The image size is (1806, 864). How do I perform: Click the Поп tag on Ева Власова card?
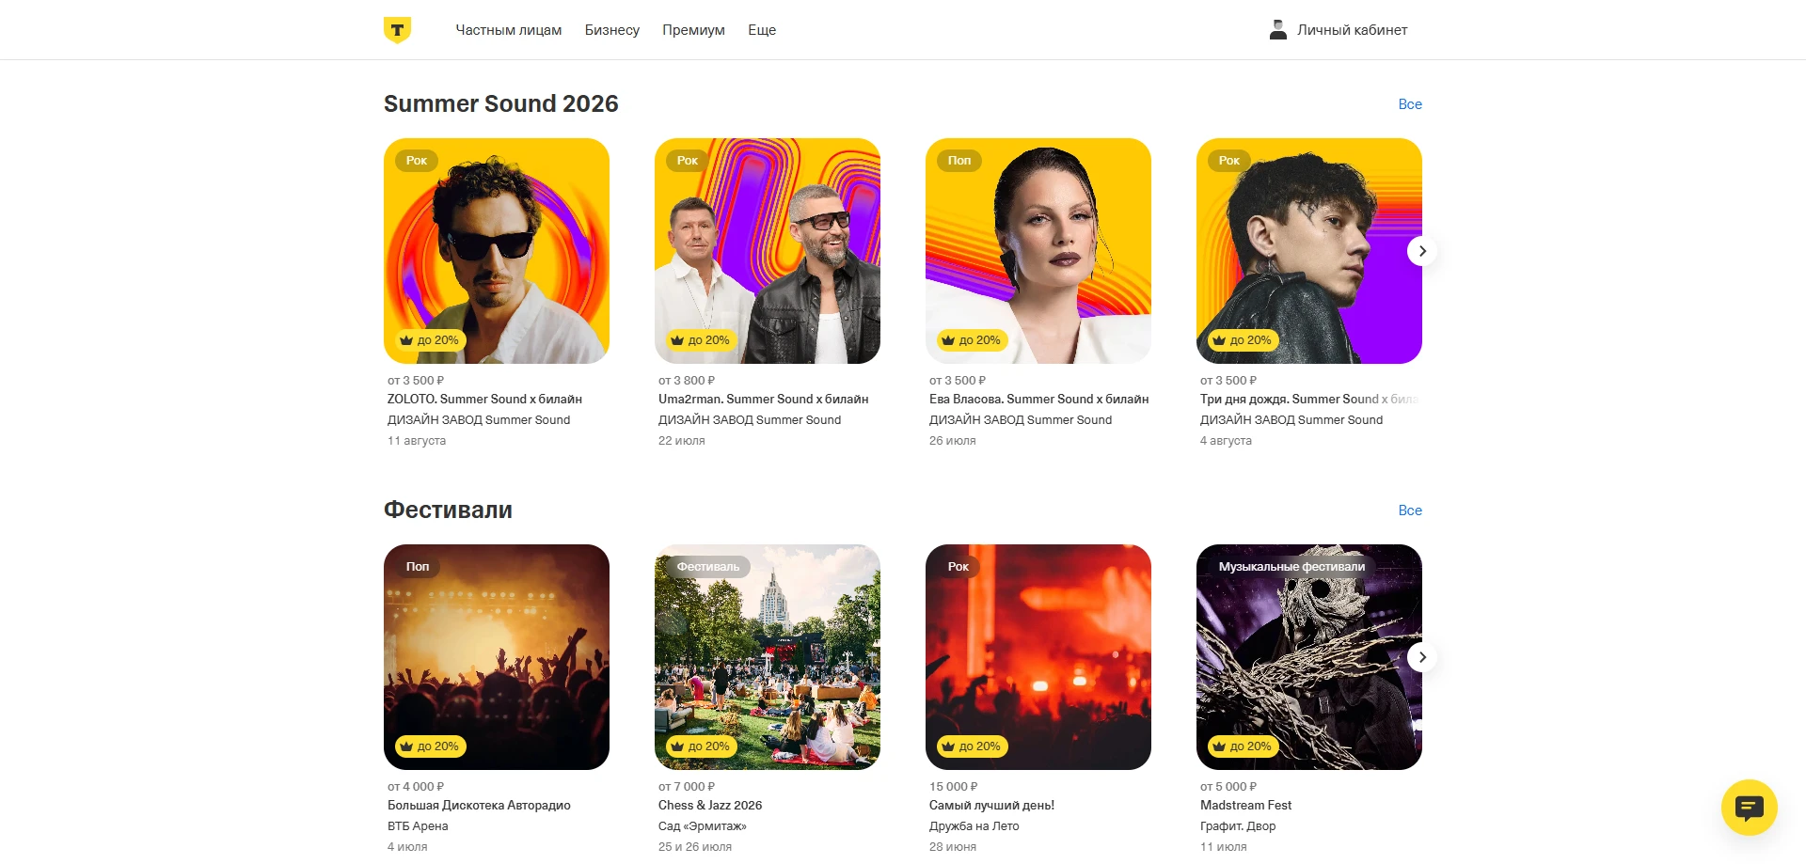959,161
